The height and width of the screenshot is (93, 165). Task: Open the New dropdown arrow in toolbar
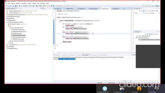pyautogui.click(x=7, y=6)
